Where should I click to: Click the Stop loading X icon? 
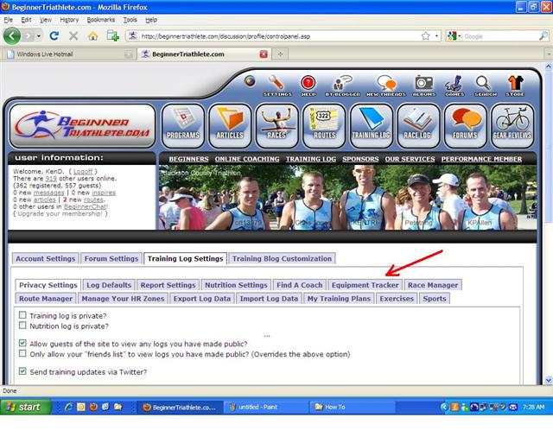point(73,36)
